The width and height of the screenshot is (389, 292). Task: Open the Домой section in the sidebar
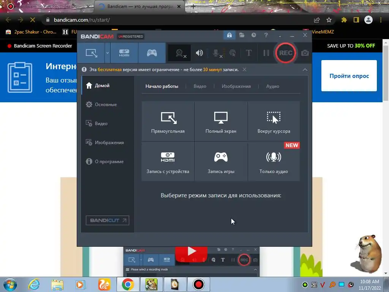108,86
